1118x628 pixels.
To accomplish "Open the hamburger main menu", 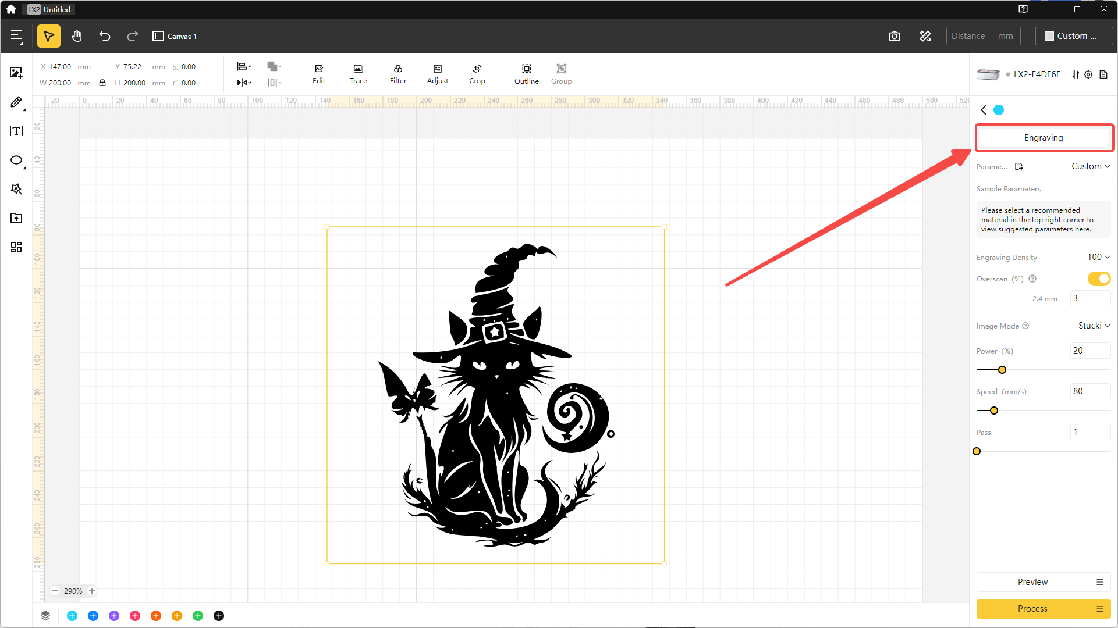I will click(16, 35).
